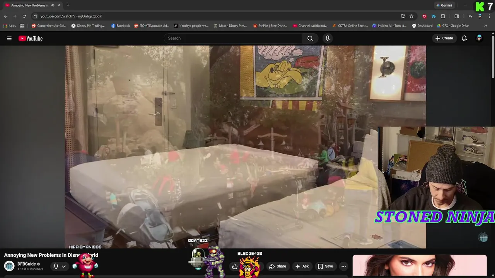The height and width of the screenshot is (278, 495).
Task: Open Gemini in the browser title bar
Action: (x=444, y=5)
